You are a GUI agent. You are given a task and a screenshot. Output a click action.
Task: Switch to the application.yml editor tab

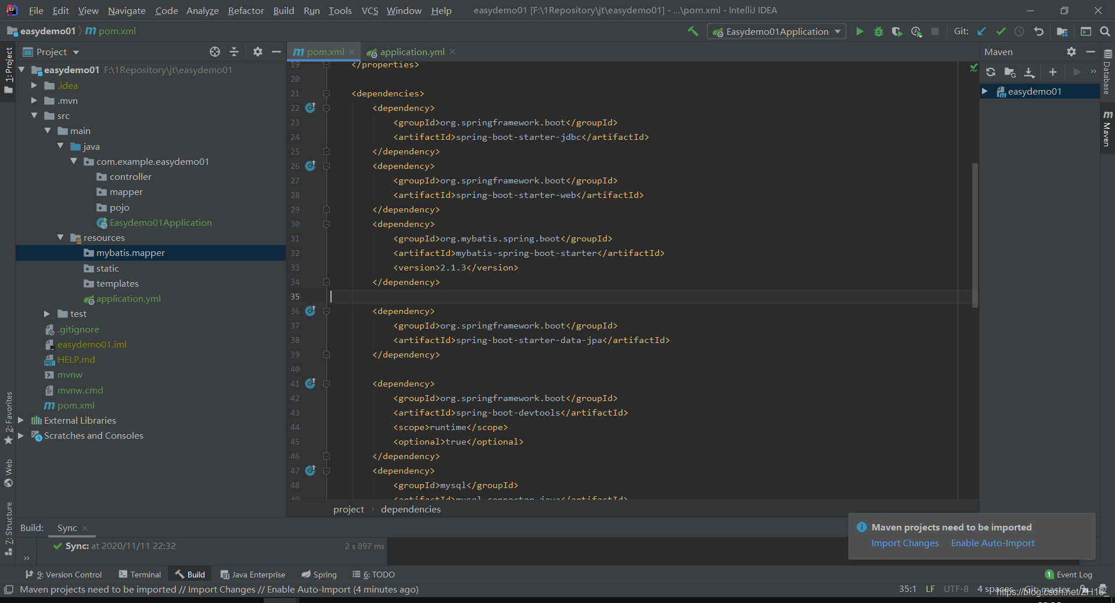click(x=412, y=52)
